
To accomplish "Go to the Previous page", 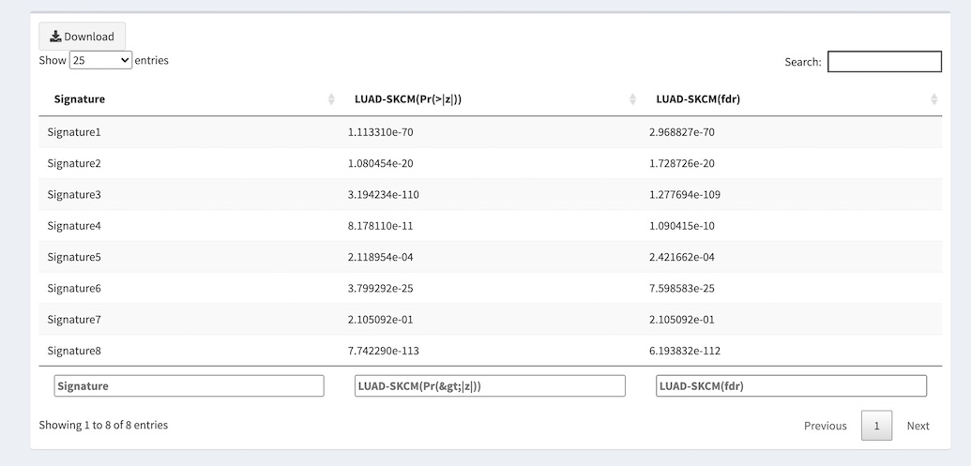I will tap(825, 426).
